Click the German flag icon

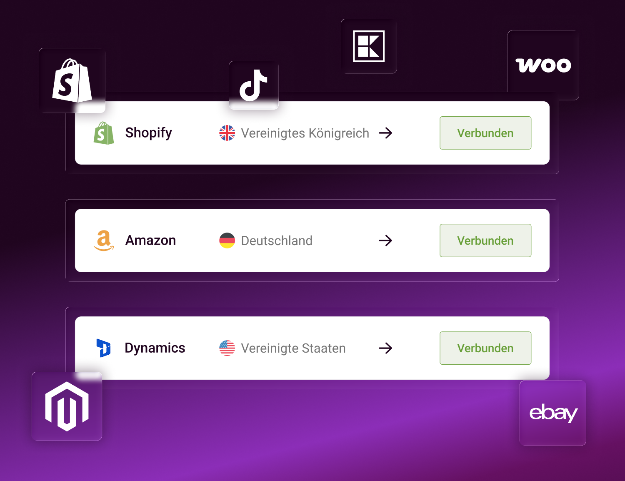227,240
